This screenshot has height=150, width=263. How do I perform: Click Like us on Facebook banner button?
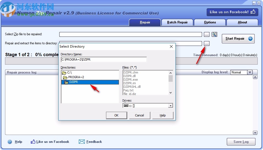click(x=232, y=12)
